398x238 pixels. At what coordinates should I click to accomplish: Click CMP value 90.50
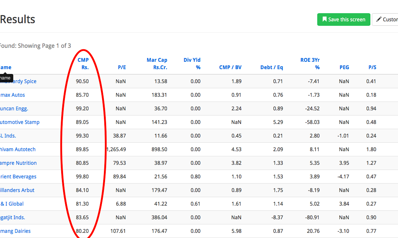click(82, 81)
